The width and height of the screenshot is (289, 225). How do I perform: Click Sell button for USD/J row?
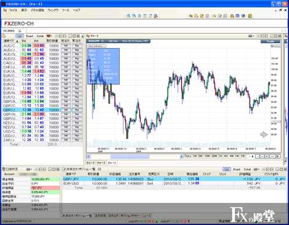click(66, 136)
